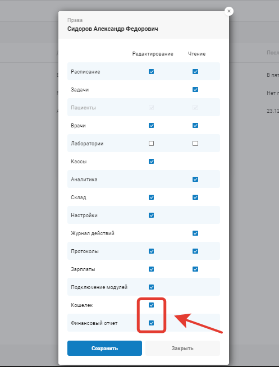Viewport: 279px width, 367px height.
Task: Click the Сохранить button
Action: tap(104, 348)
